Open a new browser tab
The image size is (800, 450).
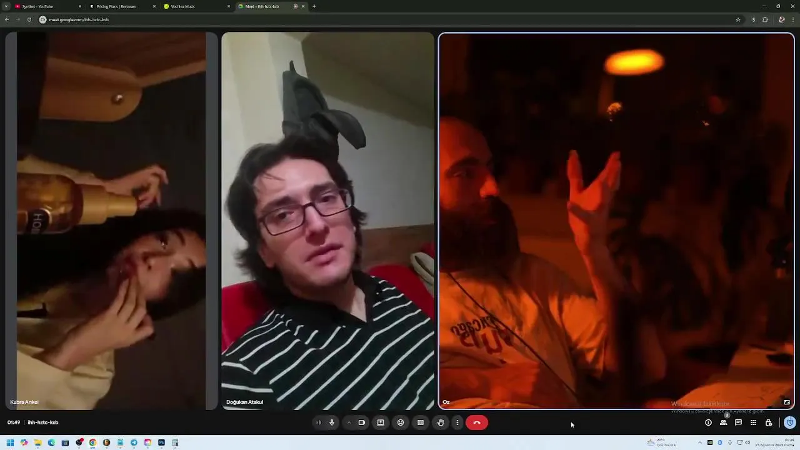(x=314, y=6)
